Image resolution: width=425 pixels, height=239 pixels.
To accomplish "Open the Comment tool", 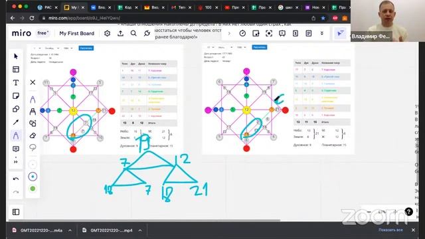I will coord(16,149).
